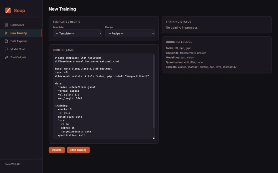The image size is (278, 173).
Task: Click 'No training in progress' status text
Action: 182,28
